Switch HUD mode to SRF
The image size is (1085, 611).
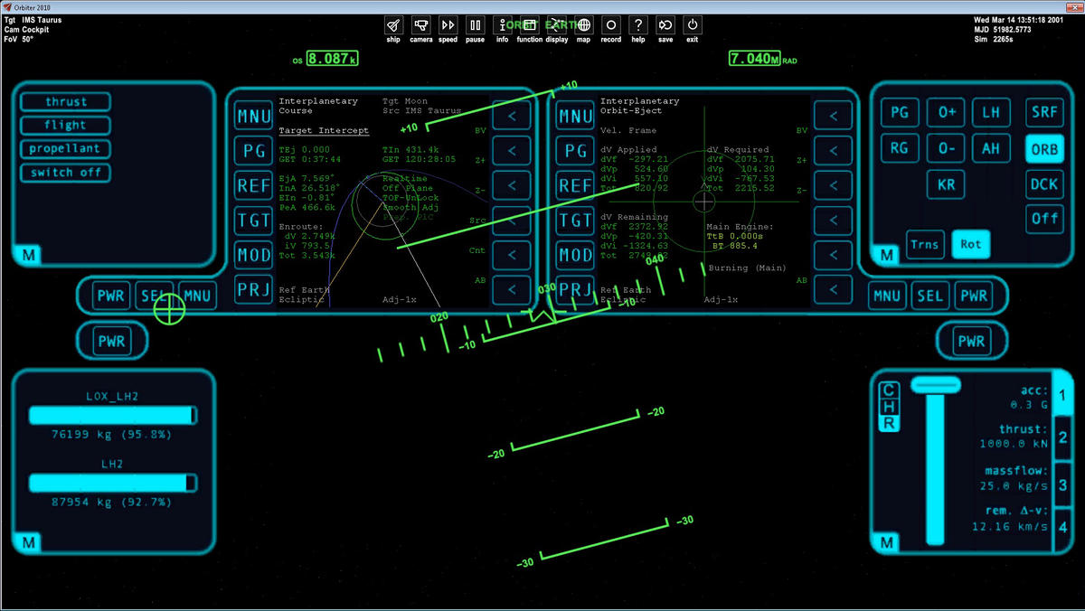(x=1045, y=113)
